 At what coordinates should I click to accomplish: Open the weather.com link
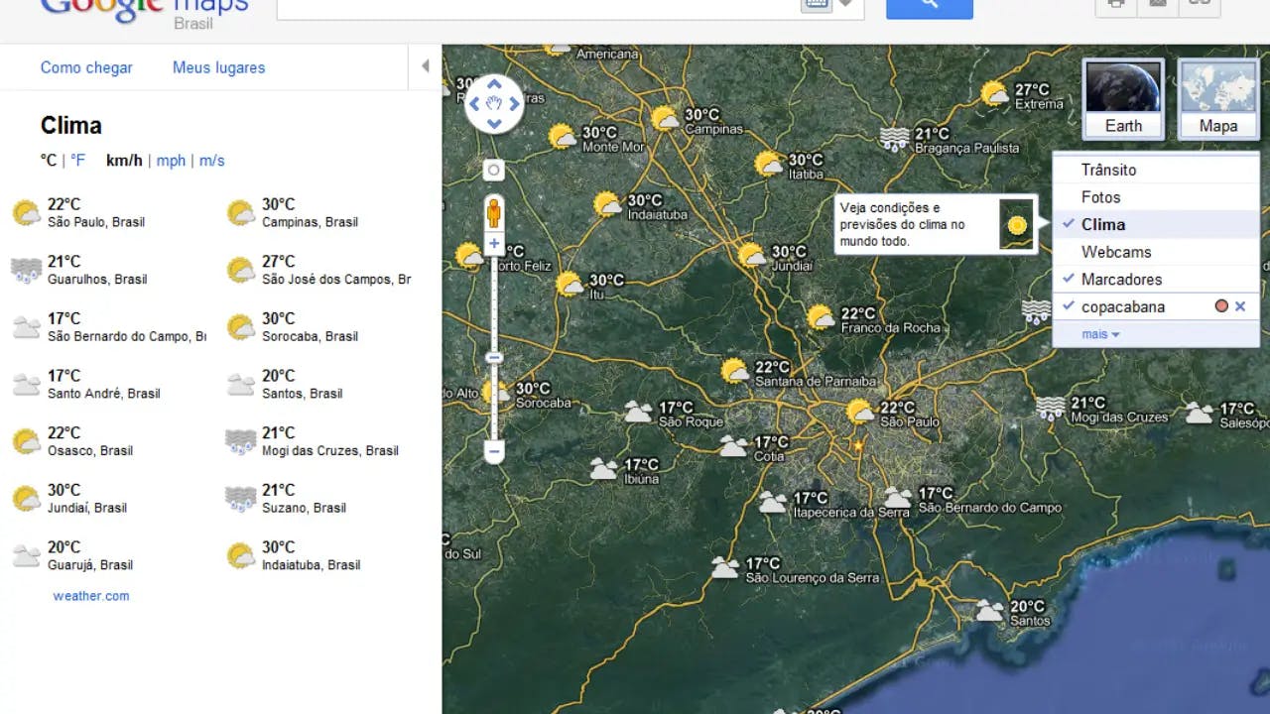[90, 595]
